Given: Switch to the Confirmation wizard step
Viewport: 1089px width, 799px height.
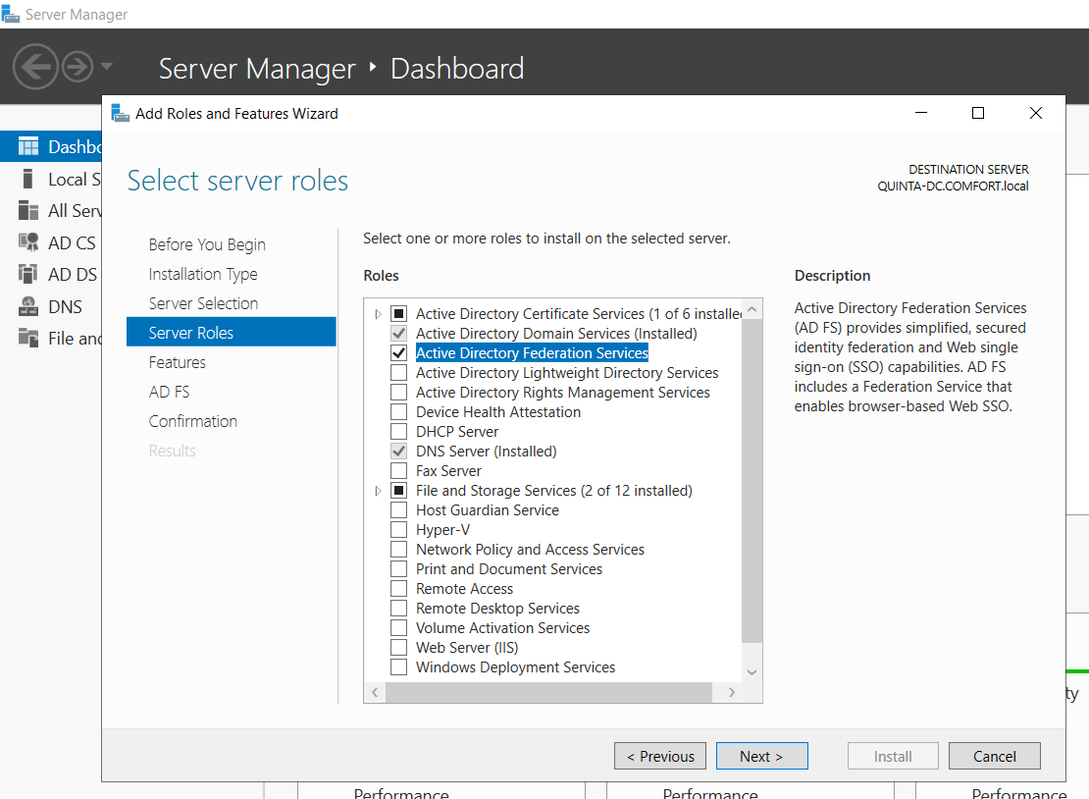Looking at the screenshot, I should (193, 421).
